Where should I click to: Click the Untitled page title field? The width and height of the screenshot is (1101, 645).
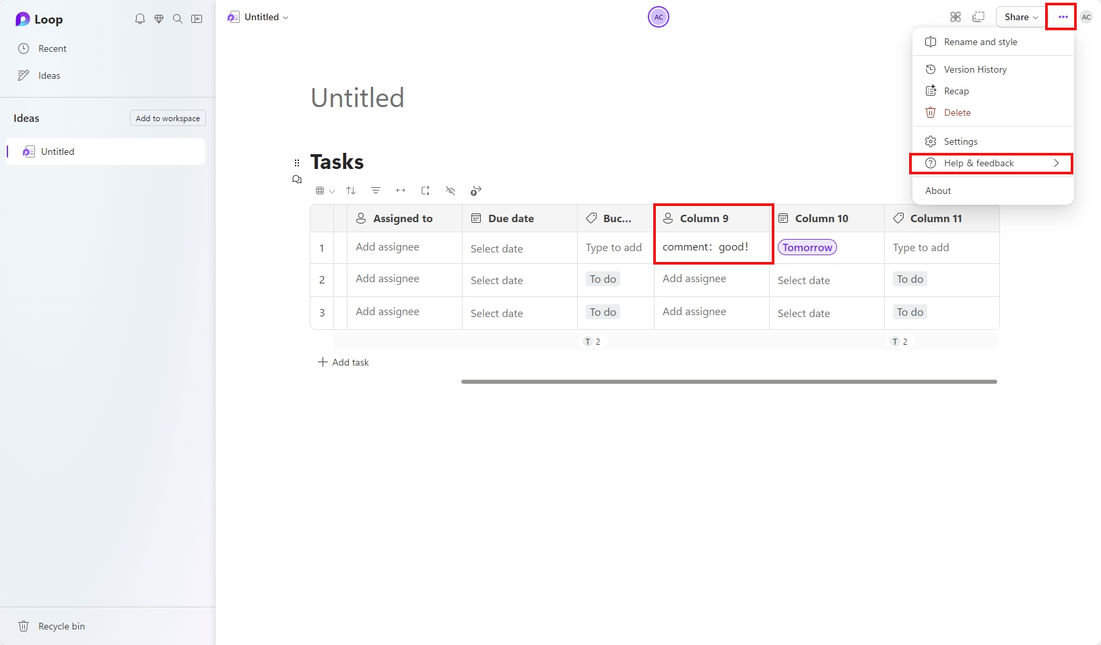358,98
